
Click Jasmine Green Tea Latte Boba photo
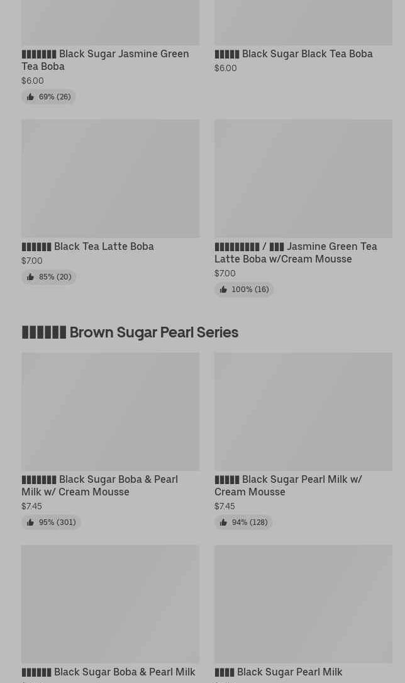pyautogui.click(x=303, y=179)
